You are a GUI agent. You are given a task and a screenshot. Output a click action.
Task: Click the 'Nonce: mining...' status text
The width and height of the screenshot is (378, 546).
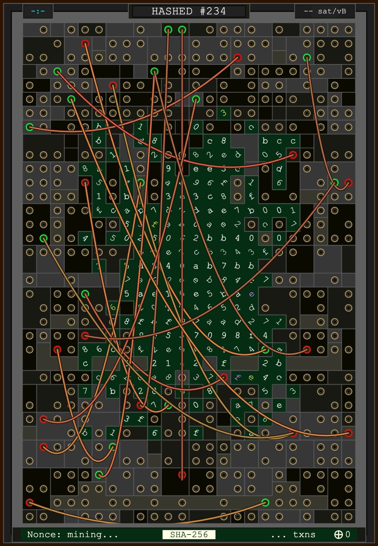(72, 534)
